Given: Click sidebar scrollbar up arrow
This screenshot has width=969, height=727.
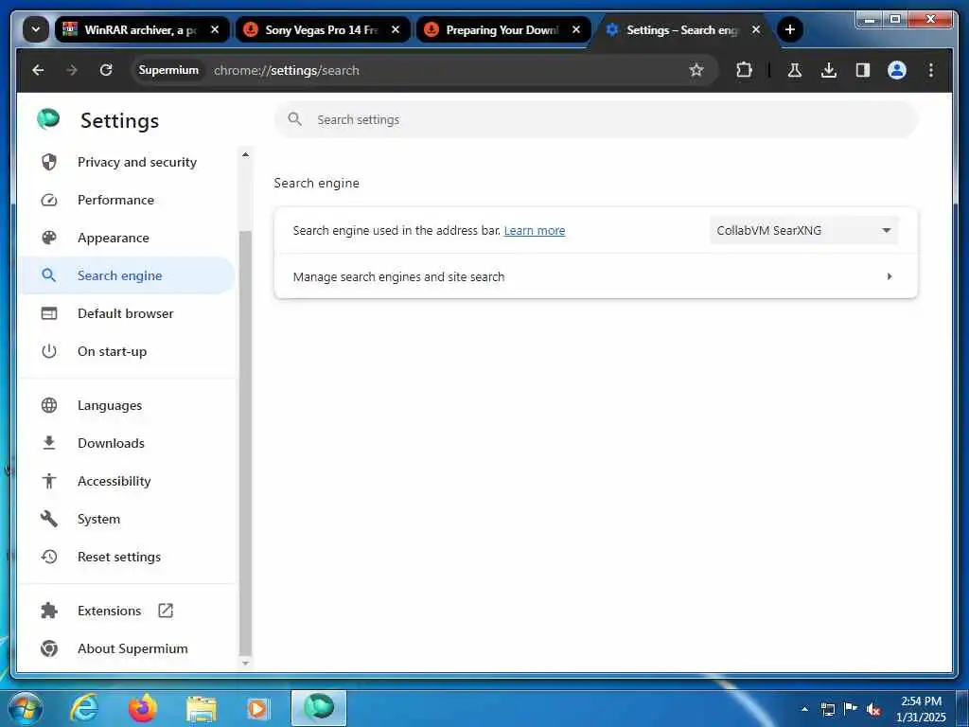Looking at the screenshot, I should (x=245, y=154).
